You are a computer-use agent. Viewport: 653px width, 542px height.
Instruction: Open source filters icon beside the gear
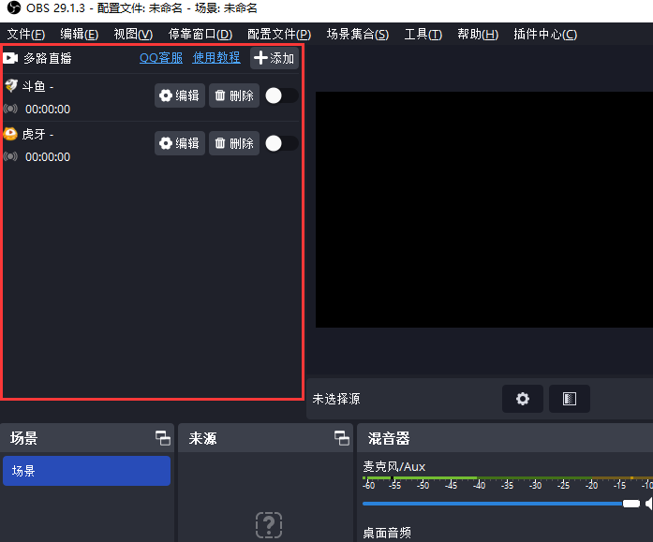click(569, 399)
